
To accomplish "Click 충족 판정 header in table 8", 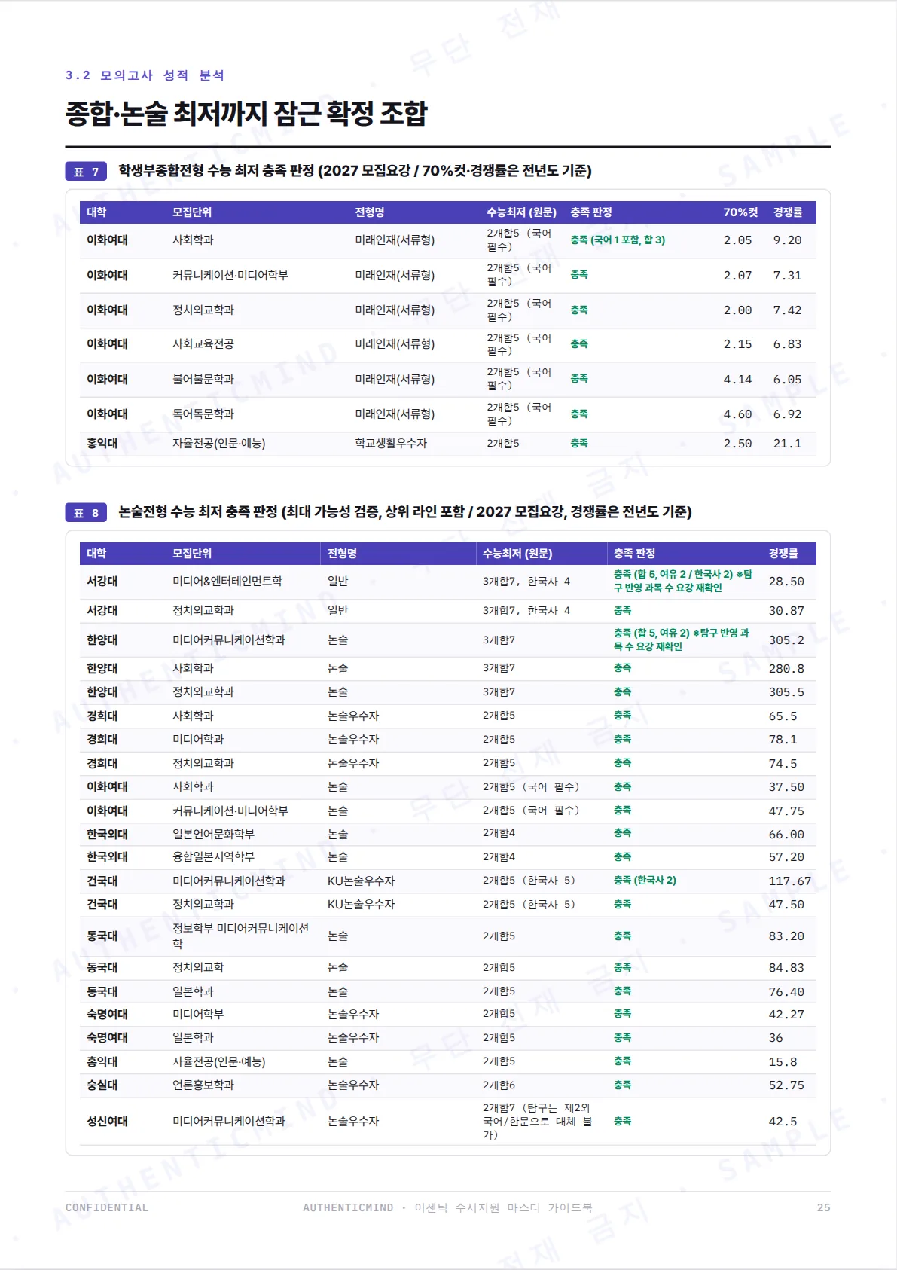I will coord(634,554).
